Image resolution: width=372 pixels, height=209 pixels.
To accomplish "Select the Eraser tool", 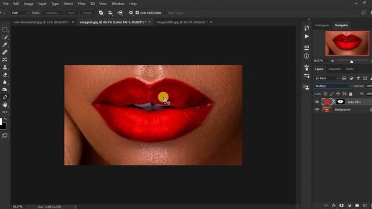I will (x=5, y=75).
